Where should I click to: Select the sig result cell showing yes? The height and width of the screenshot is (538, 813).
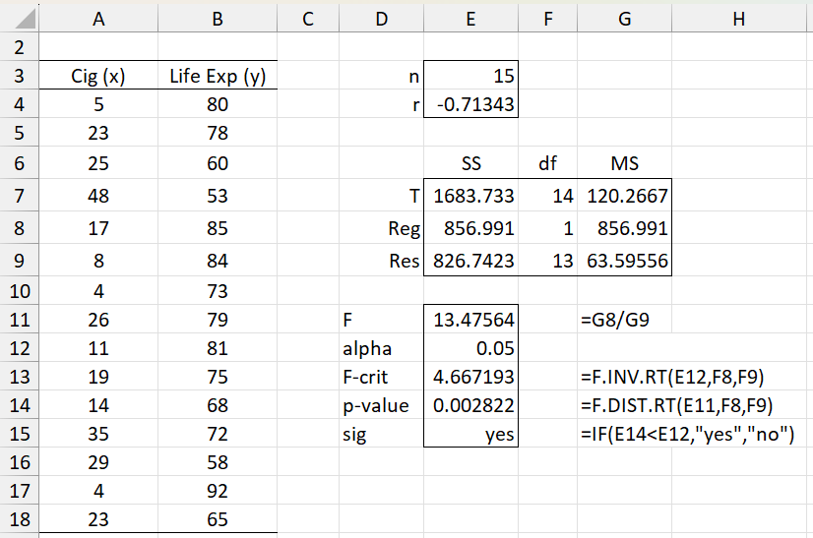click(471, 434)
